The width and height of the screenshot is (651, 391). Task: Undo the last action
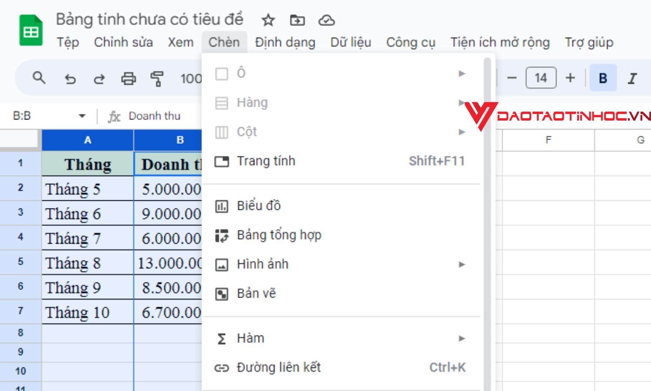point(70,78)
